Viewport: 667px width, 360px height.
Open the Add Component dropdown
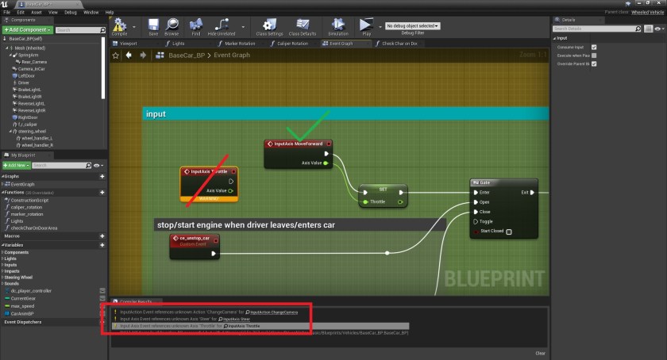click(28, 30)
